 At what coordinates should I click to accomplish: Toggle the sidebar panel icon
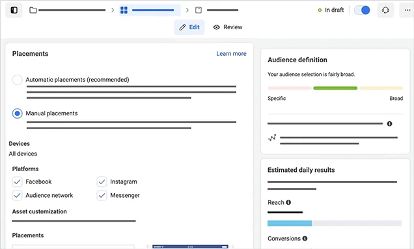(x=14, y=10)
